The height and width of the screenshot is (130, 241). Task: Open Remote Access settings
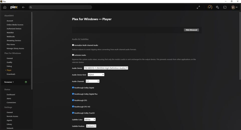point(12,116)
